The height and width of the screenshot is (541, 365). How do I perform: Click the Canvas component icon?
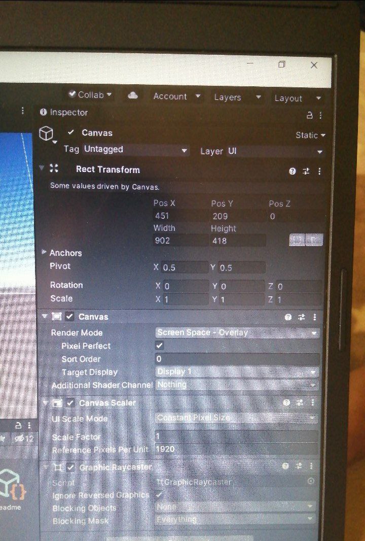tap(57, 316)
